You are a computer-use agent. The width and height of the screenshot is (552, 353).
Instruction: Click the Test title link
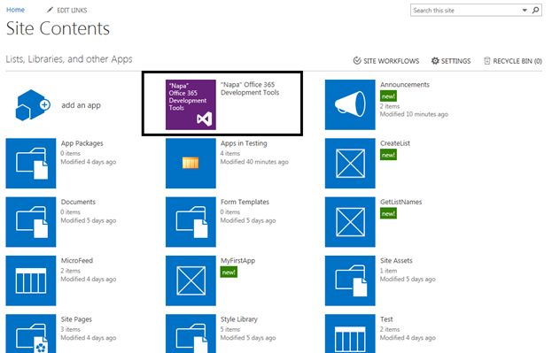click(386, 319)
